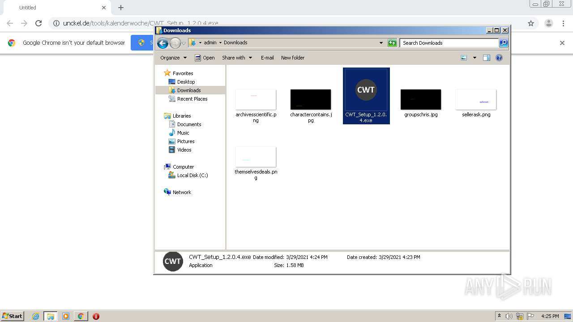
Task: Open Explorer help question-mark icon
Action: [x=499, y=58]
